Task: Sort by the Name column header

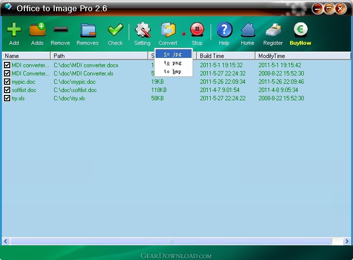Action: click(26, 56)
